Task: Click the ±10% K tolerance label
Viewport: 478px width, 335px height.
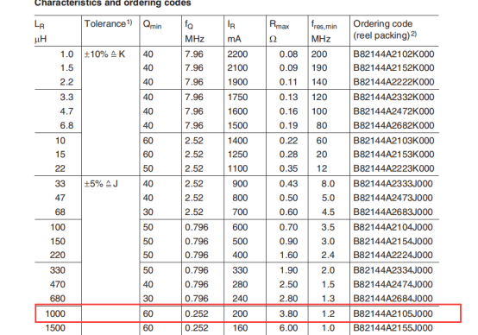Action: click(104, 54)
